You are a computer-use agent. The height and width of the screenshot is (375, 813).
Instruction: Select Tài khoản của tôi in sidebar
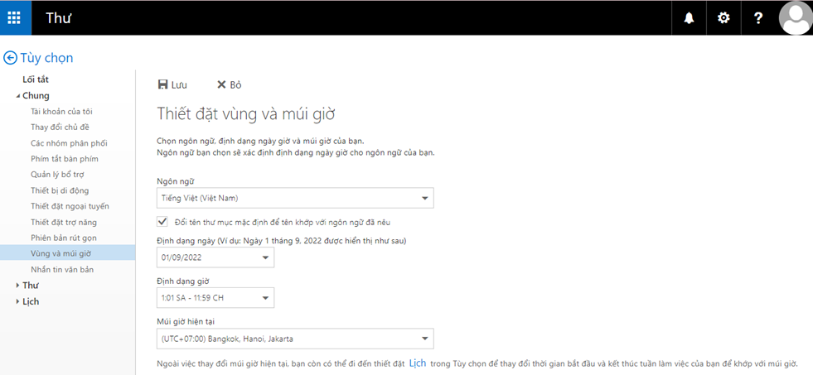(x=61, y=112)
